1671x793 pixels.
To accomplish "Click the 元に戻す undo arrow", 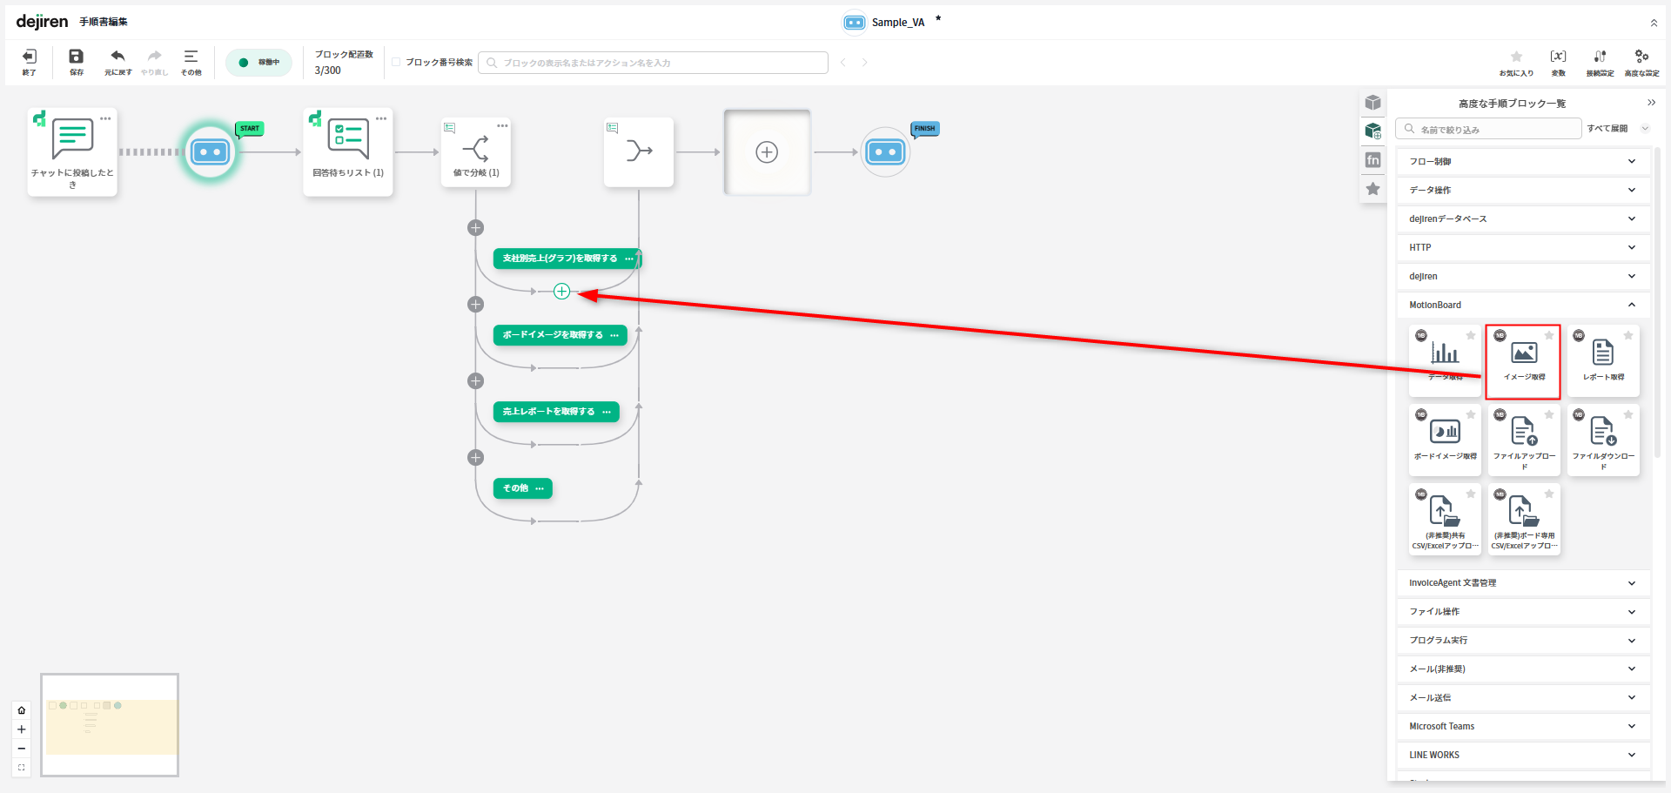I will click(x=117, y=57).
